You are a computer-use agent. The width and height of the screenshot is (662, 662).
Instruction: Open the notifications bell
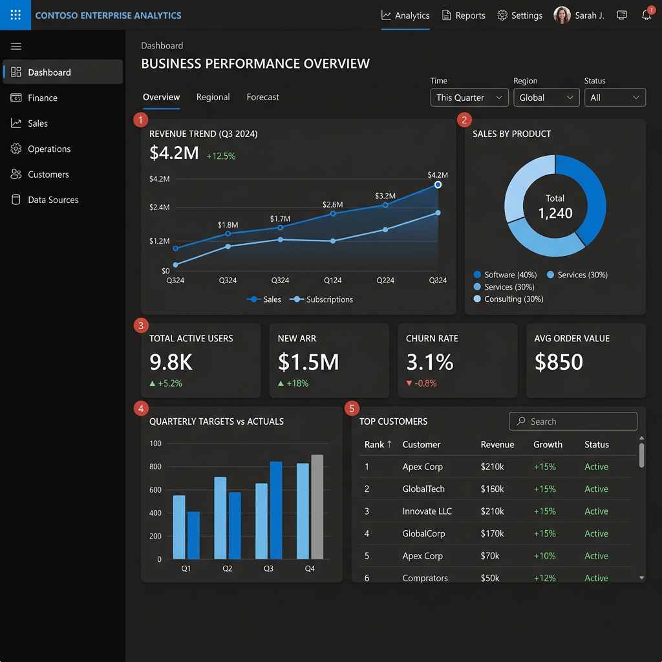(646, 16)
